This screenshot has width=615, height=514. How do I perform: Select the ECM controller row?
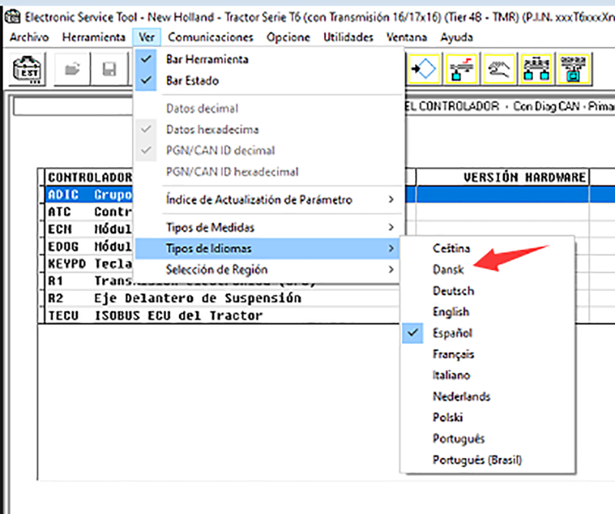coord(89,229)
